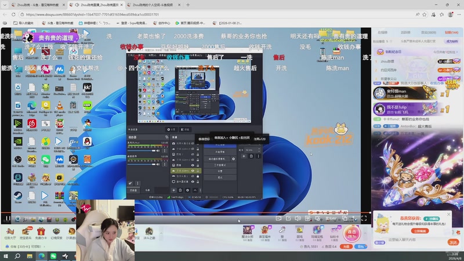Open the 哔哩哔哩 bookmark

[x=95, y=23]
